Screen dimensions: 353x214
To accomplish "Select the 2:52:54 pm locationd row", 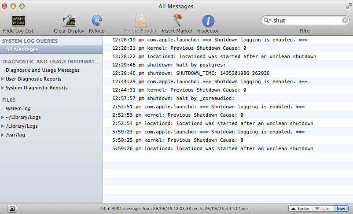I will [x=228, y=123].
